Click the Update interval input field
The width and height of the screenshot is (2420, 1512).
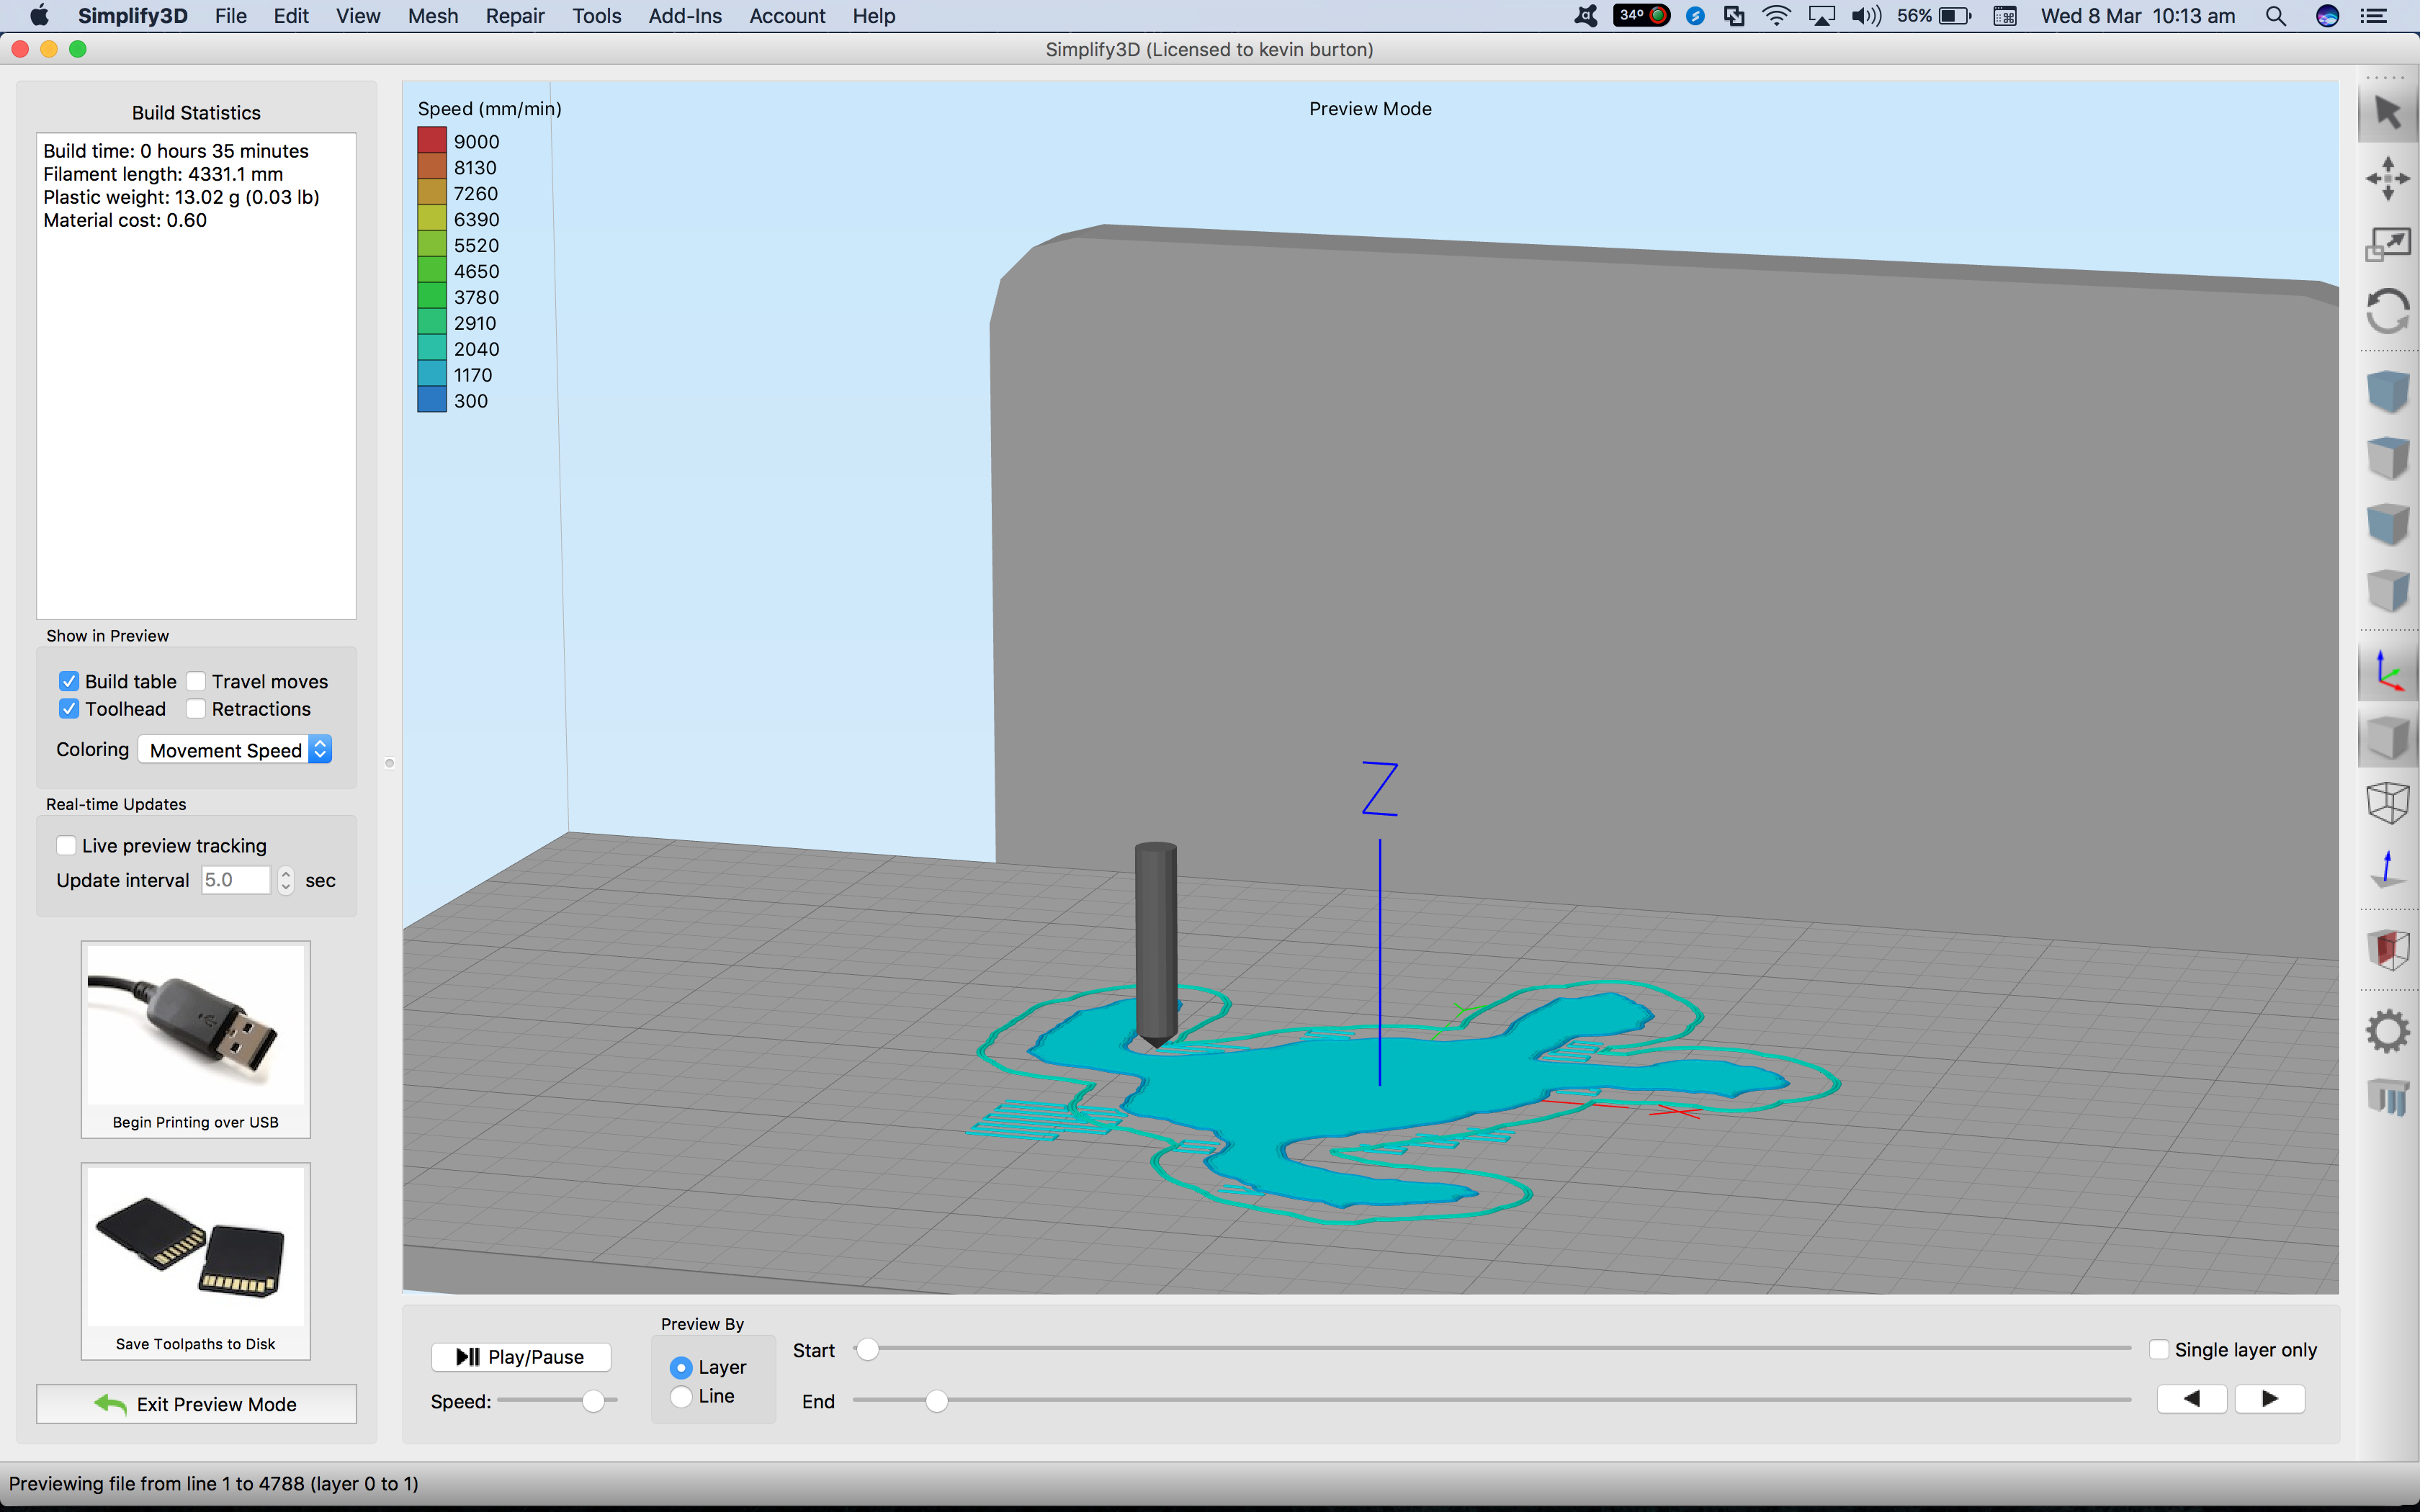pyautogui.click(x=235, y=880)
